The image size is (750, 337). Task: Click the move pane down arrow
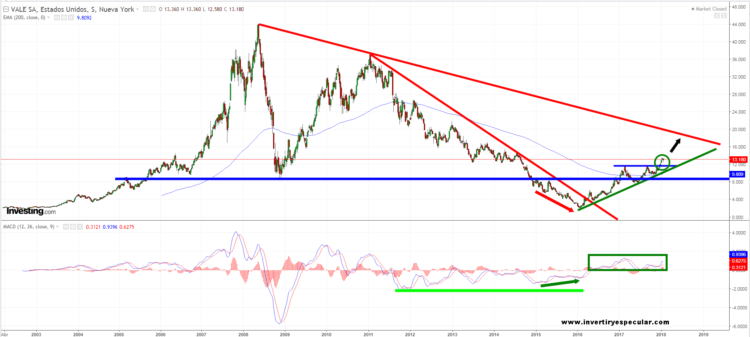717,15
